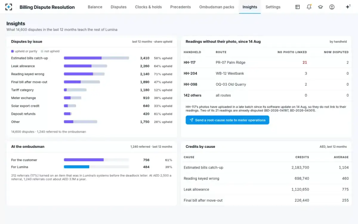Click the '3,410' dispute count

[x=145, y=58]
